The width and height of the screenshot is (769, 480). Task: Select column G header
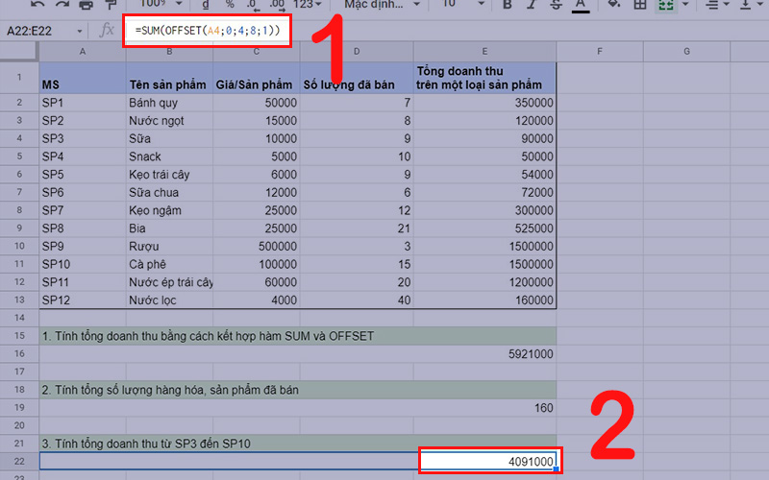click(x=686, y=52)
